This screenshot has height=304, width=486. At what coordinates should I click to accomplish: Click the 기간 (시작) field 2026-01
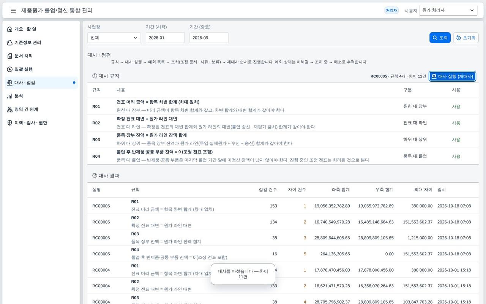(165, 38)
